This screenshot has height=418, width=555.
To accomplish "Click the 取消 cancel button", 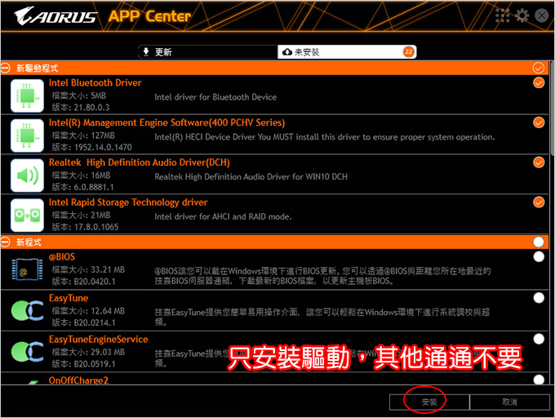I will pos(509,402).
